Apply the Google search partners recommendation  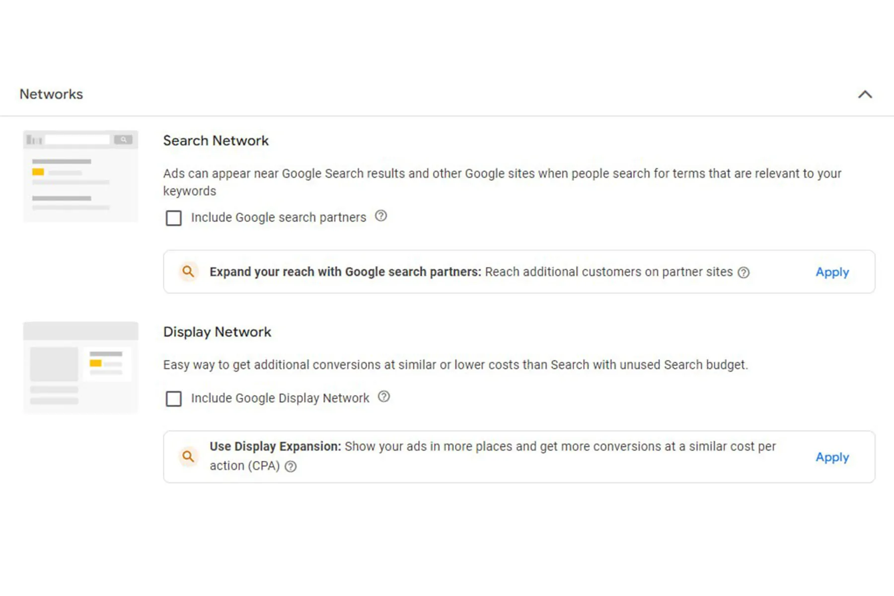(832, 272)
